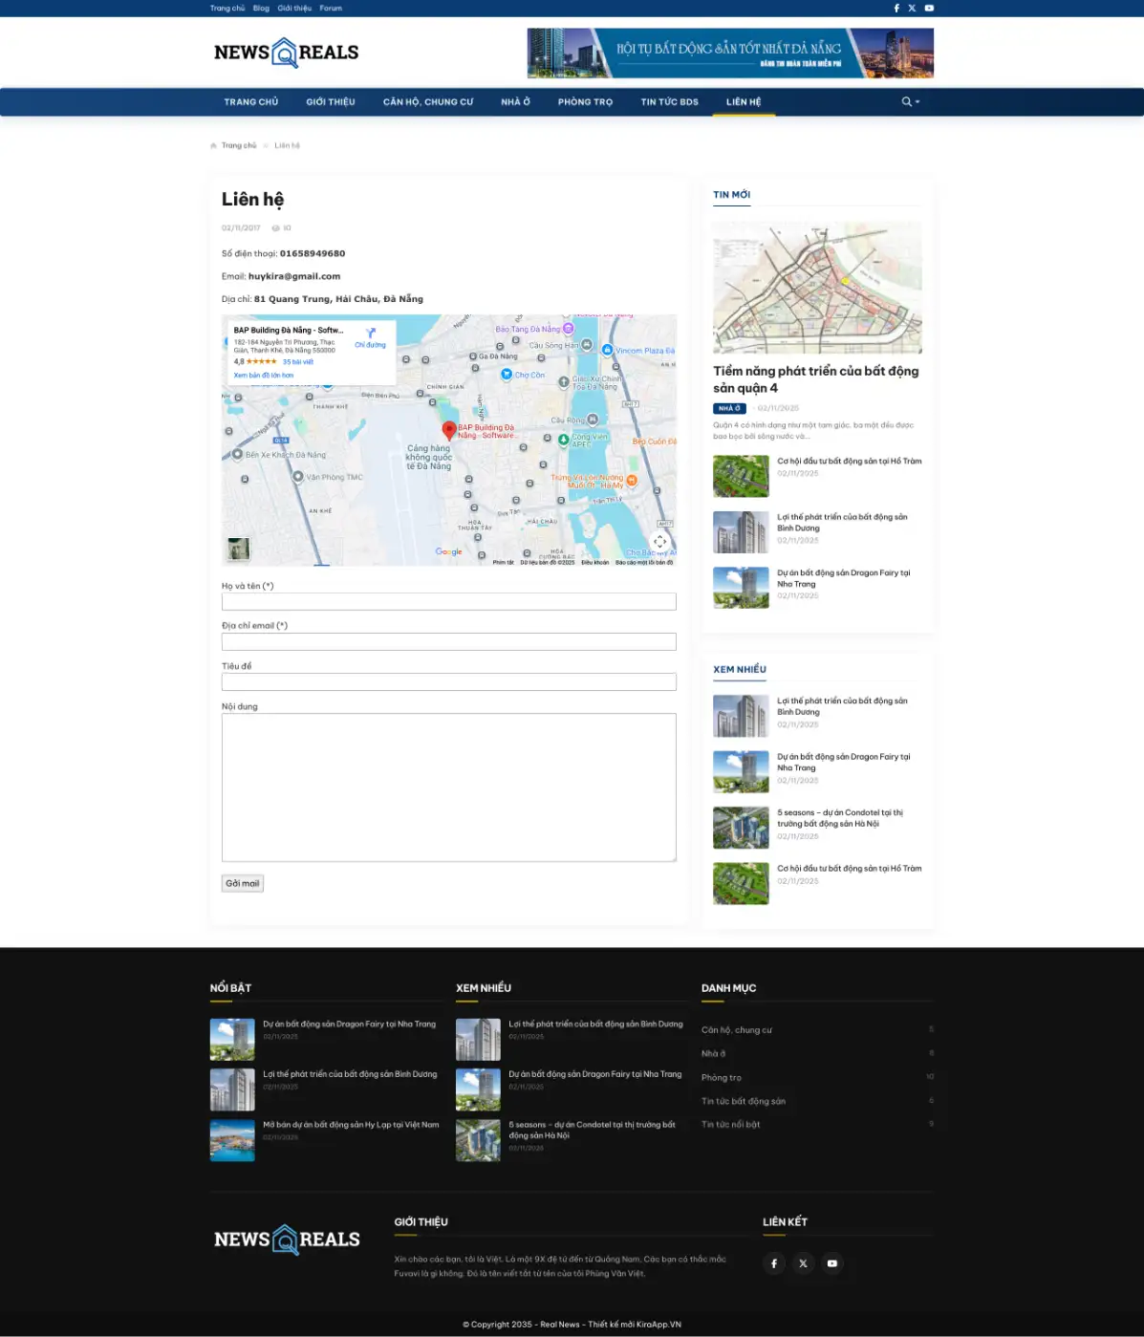Select the Tin tức BDS menu item
1144x1337 pixels.
669,102
